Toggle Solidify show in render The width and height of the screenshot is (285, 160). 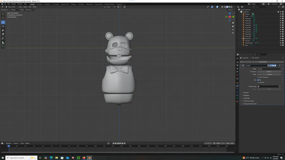point(275,66)
